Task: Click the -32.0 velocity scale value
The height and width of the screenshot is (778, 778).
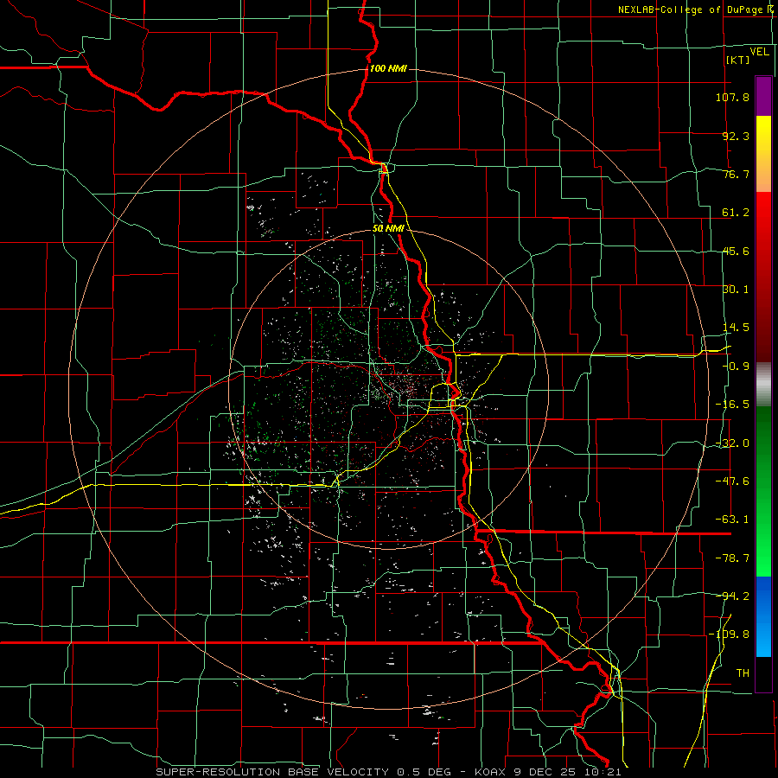Action: coord(732,443)
